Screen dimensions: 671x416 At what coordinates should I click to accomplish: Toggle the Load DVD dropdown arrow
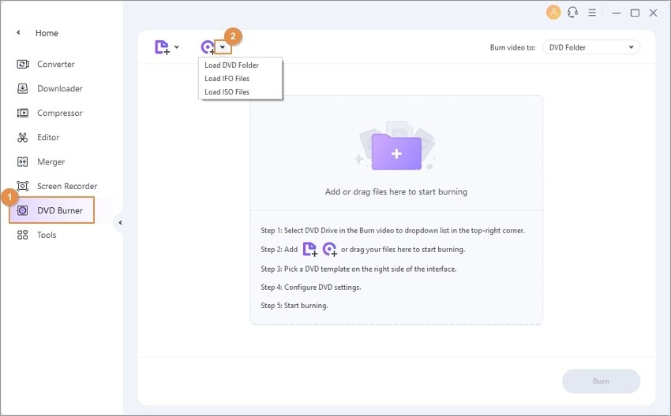[223, 47]
